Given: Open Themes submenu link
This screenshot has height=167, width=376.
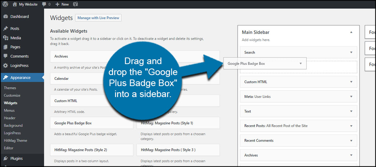Looking at the screenshot, I should pyautogui.click(x=10, y=88).
